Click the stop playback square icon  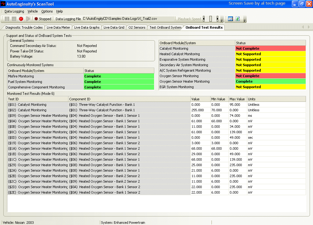coord(14,19)
